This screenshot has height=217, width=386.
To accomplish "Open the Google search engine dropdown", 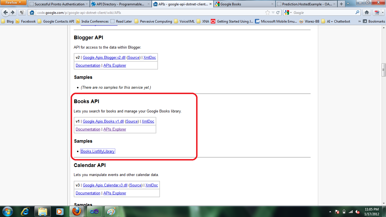I will (289, 12).
